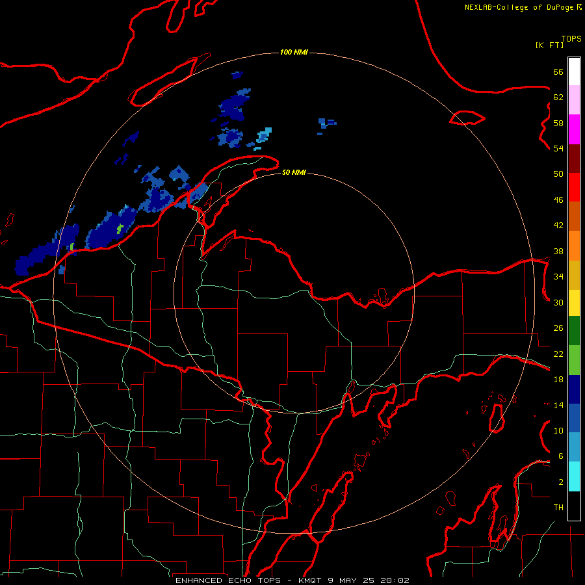Image resolution: width=585 pixels, height=585 pixels.
Task: Click the K FT units label
Action: click(x=550, y=45)
